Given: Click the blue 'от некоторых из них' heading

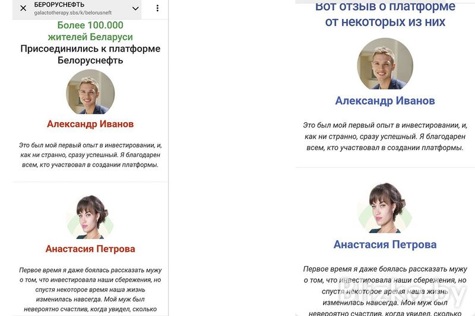Looking at the screenshot, I should point(385,22).
